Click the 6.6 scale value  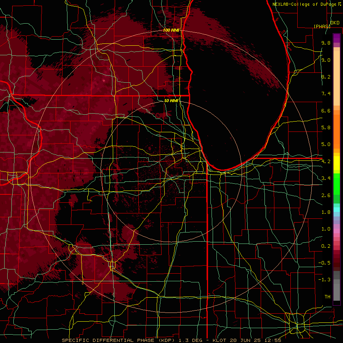tap(326, 111)
